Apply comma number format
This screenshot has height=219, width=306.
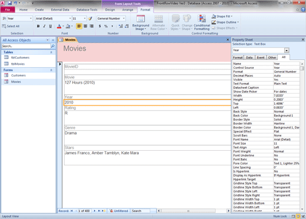[112, 26]
